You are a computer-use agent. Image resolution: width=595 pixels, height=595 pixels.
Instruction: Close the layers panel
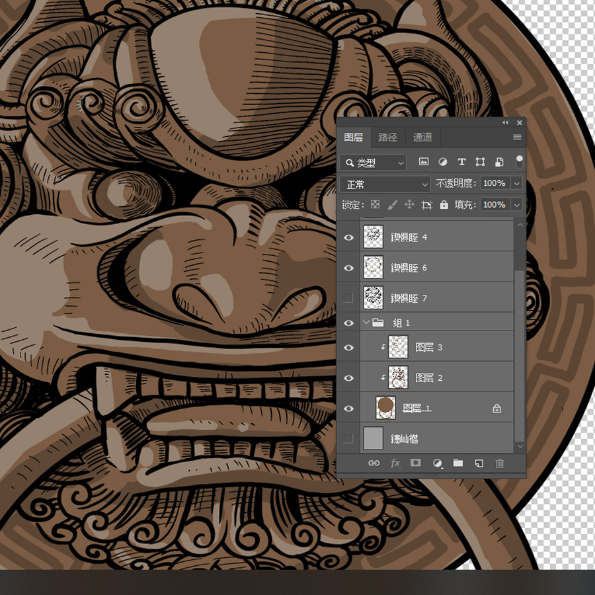pyautogui.click(x=520, y=122)
